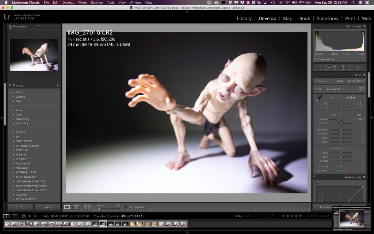Click the Copy... button
Screen dimensions: 374x234
pos(20,207)
